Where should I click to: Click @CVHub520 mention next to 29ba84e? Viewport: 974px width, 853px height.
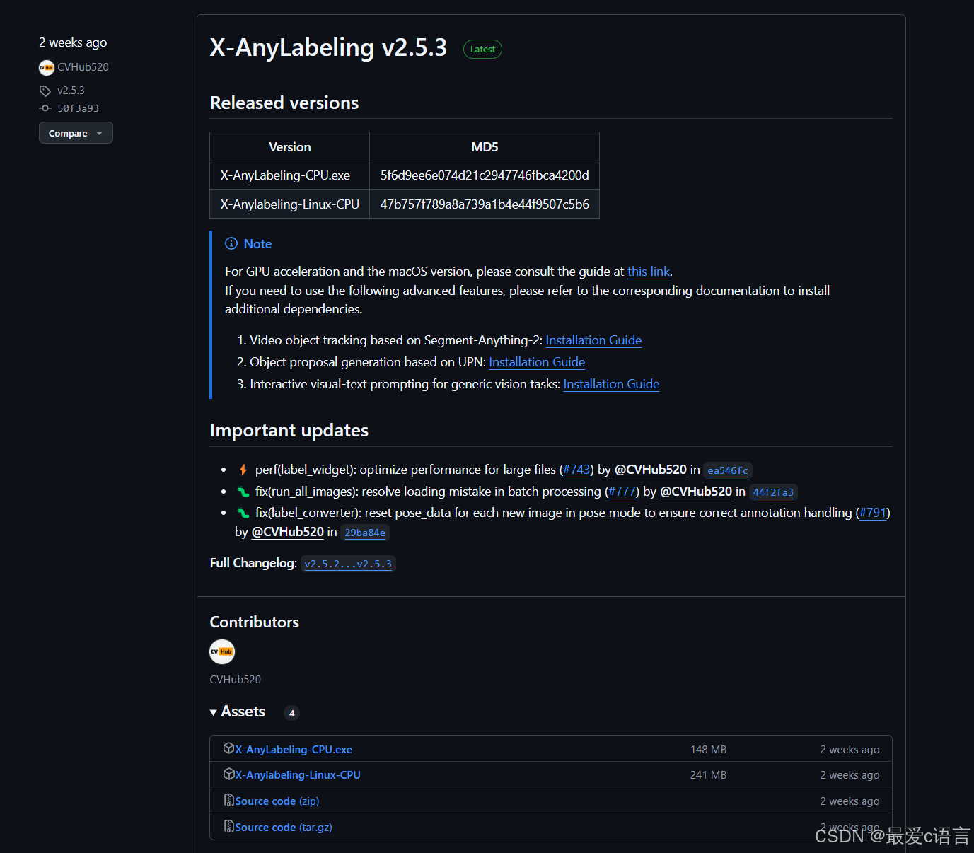[x=288, y=532]
